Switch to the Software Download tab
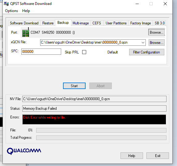Viewport: 177px width, 166px height. [x=24, y=23]
